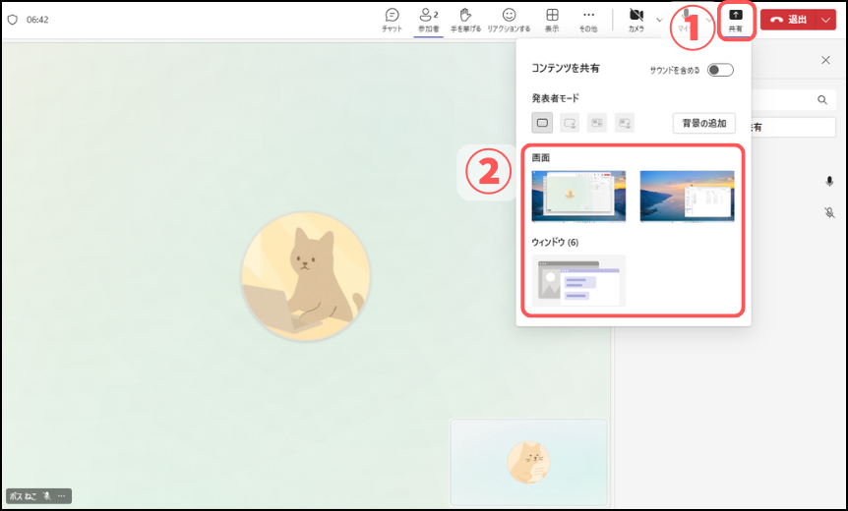Turn on the カメラ camera
This screenshot has height=511, width=848.
click(x=636, y=20)
